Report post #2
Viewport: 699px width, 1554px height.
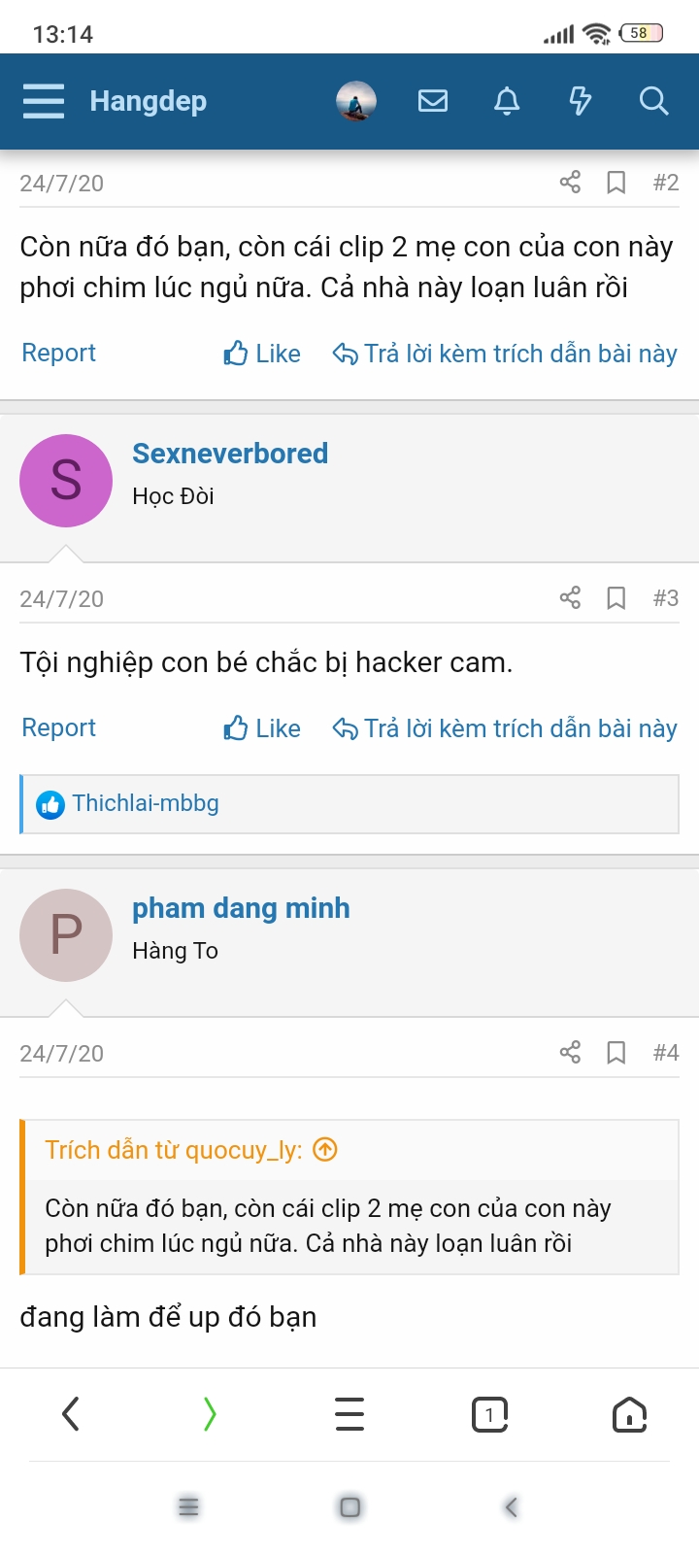point(59,353)
